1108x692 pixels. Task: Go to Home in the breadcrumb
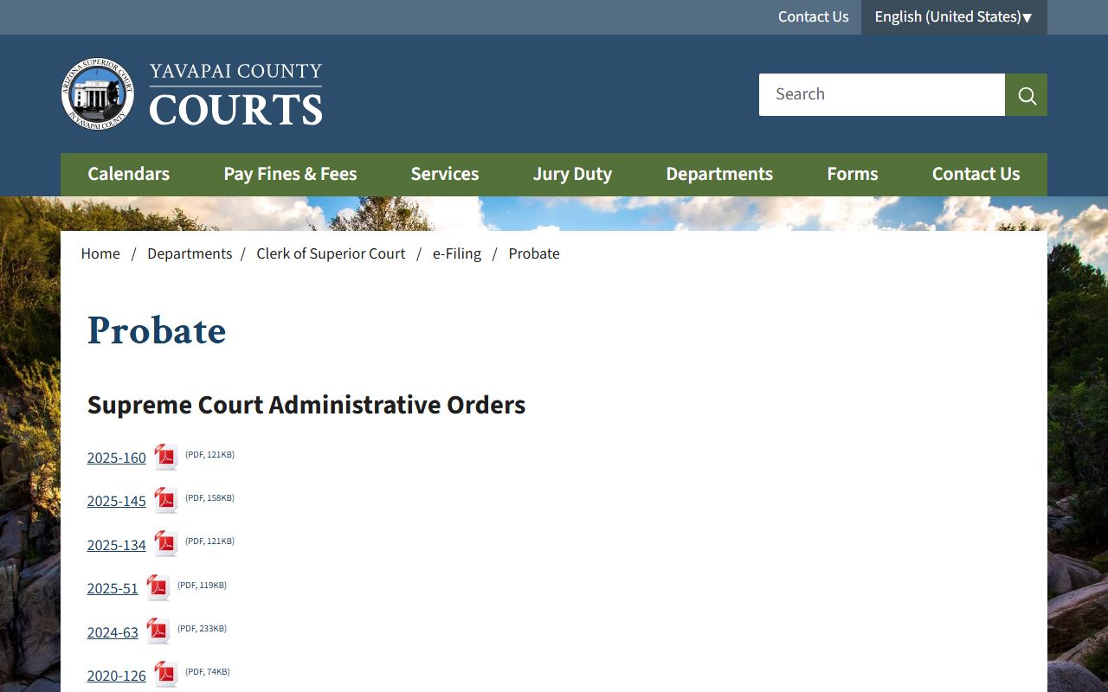(100, 253)
